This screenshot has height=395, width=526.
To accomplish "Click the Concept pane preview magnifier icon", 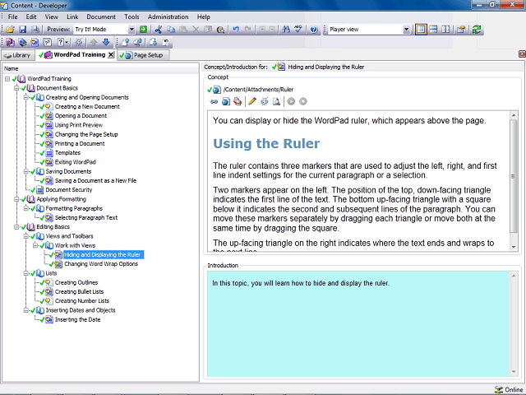I will [276, 101].
